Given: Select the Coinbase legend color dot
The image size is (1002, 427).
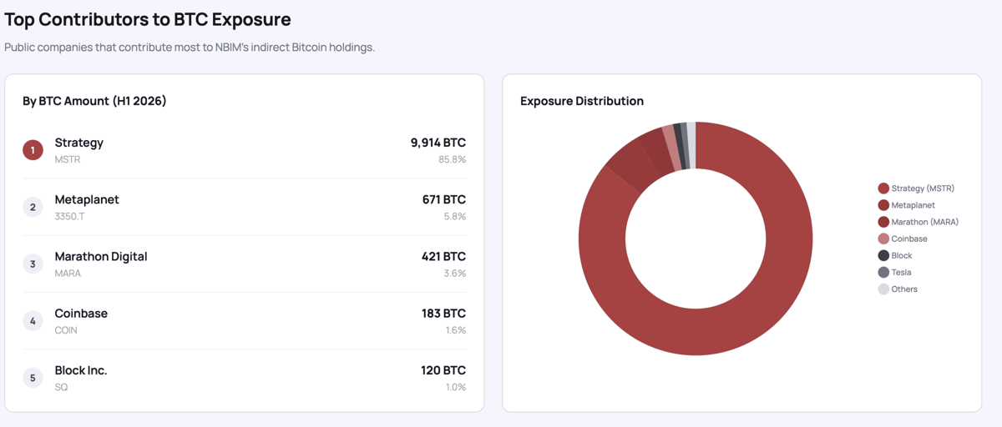Looking at the screenshot, I should pos(883,239).
